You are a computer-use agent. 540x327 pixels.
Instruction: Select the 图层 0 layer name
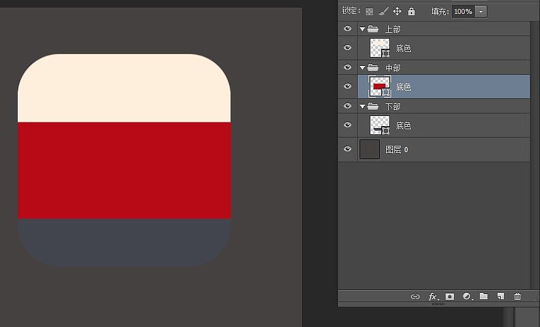pos(396,150)
